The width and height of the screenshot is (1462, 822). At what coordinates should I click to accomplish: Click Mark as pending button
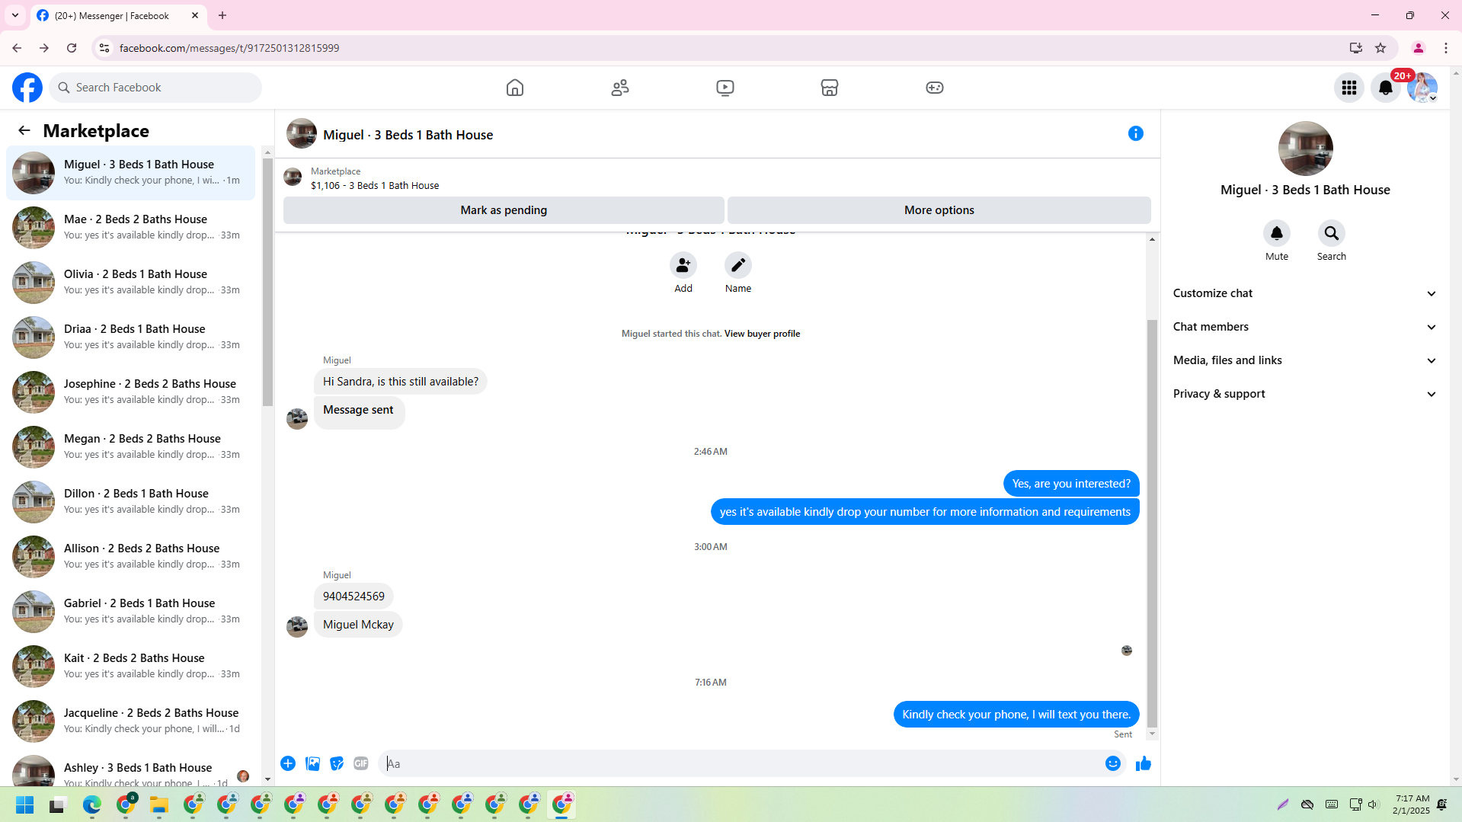(x=504, y=210)
